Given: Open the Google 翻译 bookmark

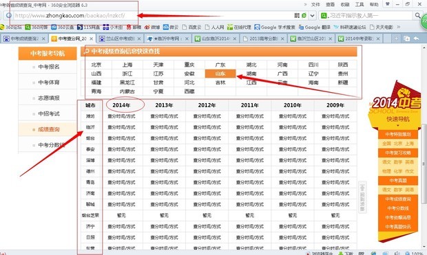Looking at the screenshot, I should pos(315,27).
